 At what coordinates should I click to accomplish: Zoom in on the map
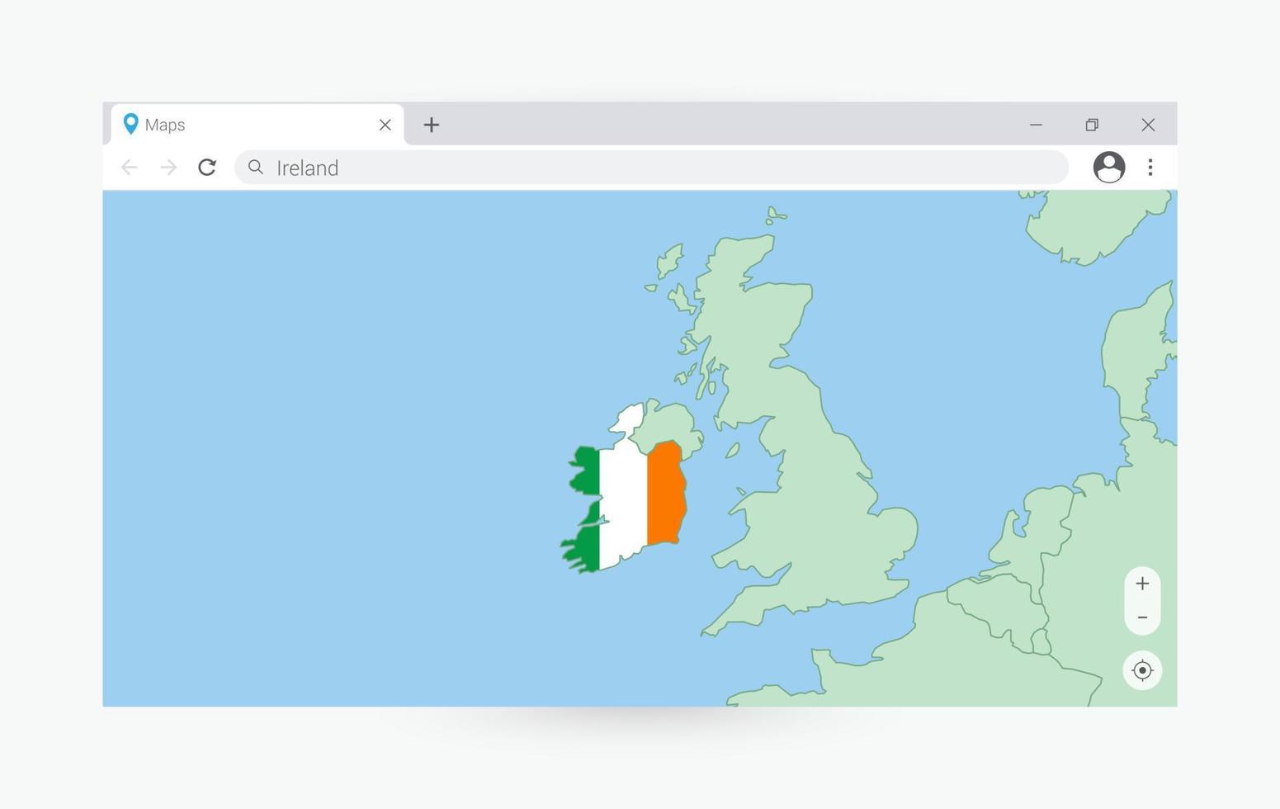click(x=1142, y=584)
